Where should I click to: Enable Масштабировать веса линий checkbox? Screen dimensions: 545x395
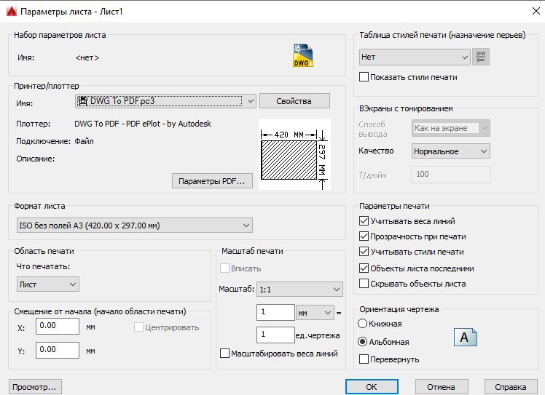click(224, 354)
